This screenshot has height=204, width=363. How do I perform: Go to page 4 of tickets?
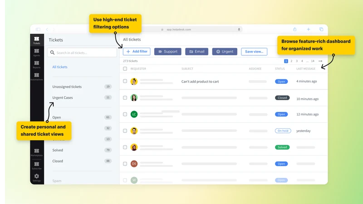(x=302, y=61)
